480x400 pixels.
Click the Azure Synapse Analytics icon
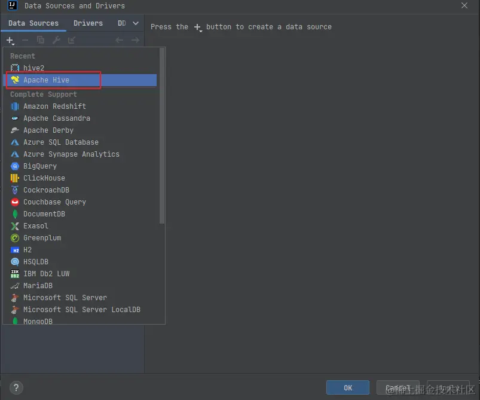15,154
